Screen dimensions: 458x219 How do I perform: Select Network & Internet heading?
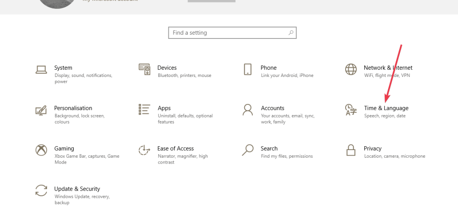pos(388,68)
